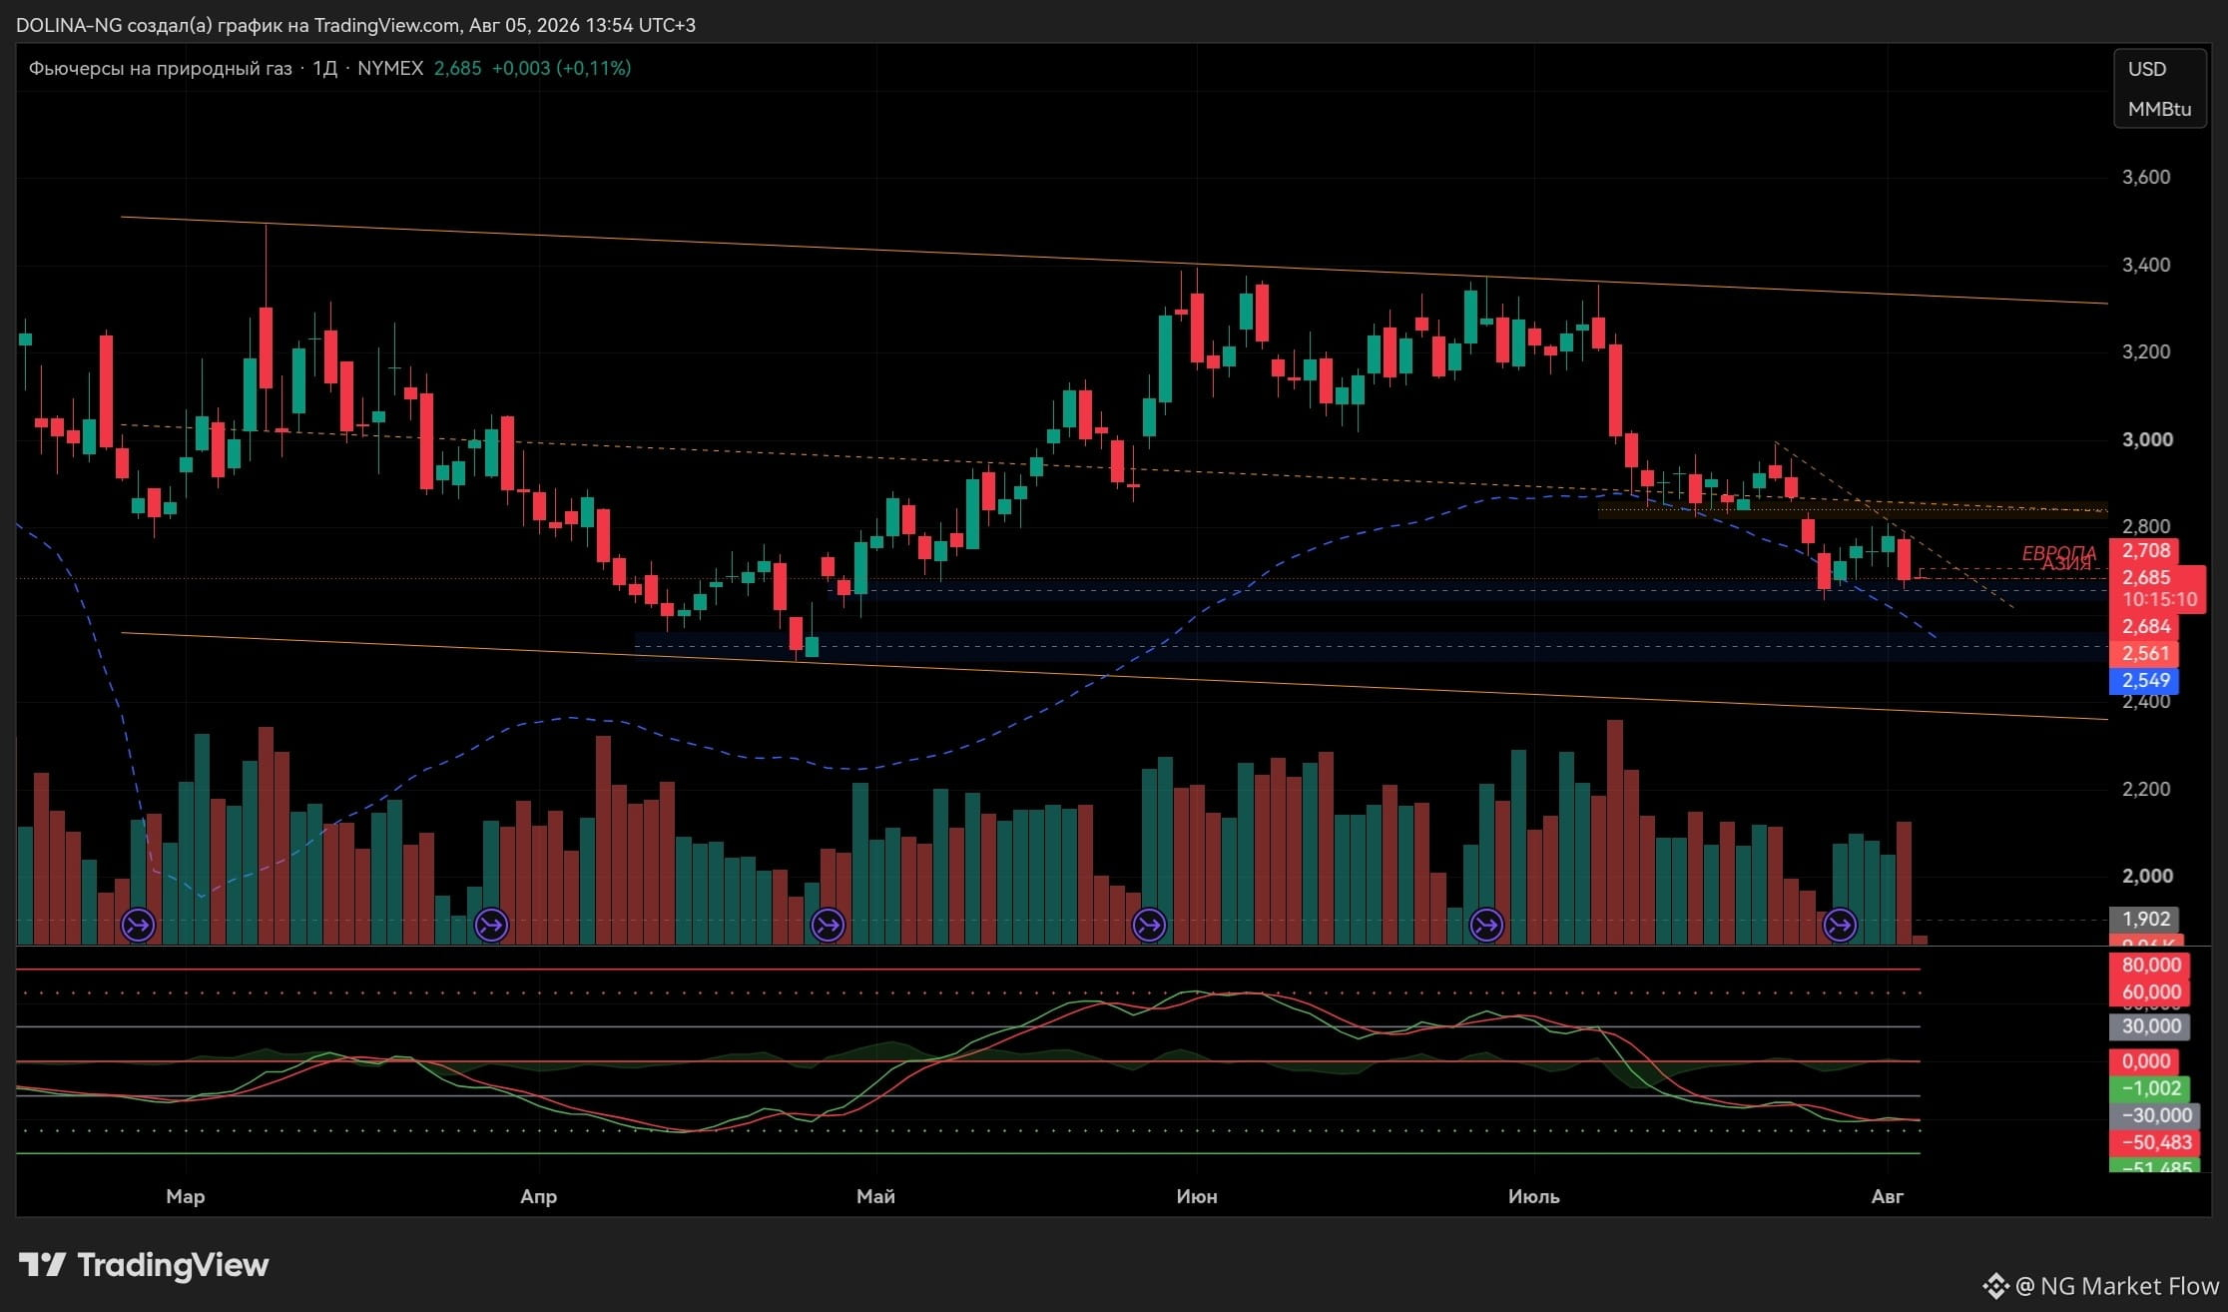Click the TradingView logo at the bottom
This screenshot has height=1312, width=2228.
coord(144,1265)
